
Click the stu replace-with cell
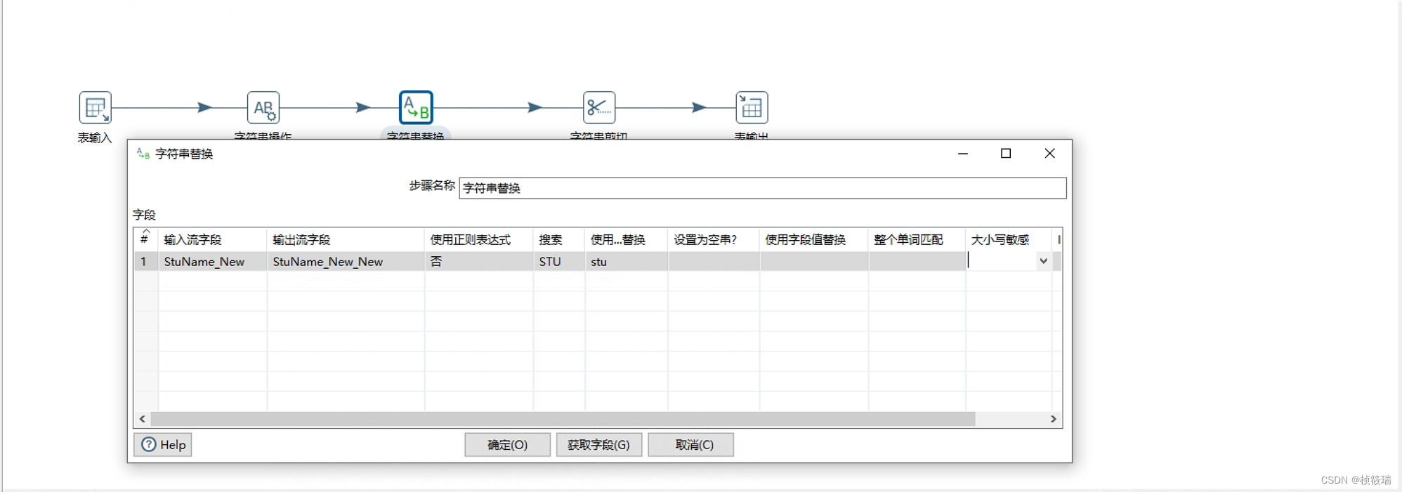(x=626, y=261)
